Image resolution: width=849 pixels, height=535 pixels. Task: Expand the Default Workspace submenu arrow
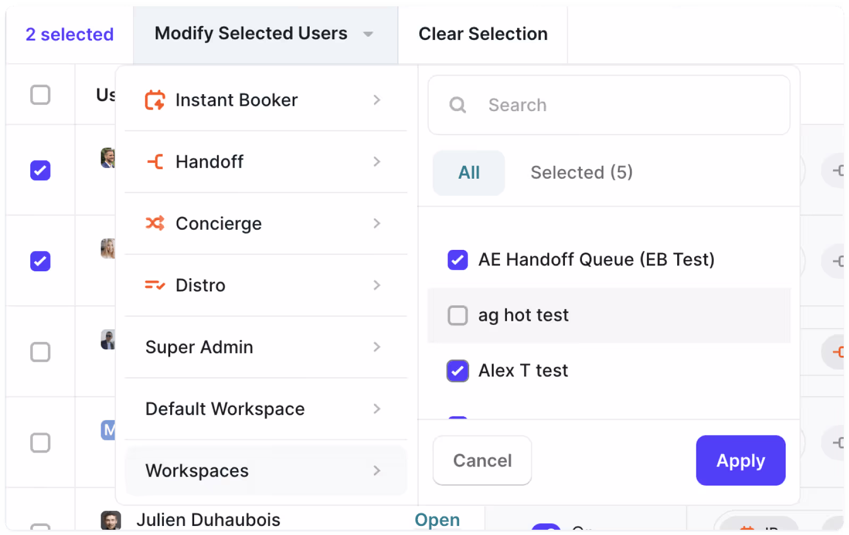(x=377, y=409)
